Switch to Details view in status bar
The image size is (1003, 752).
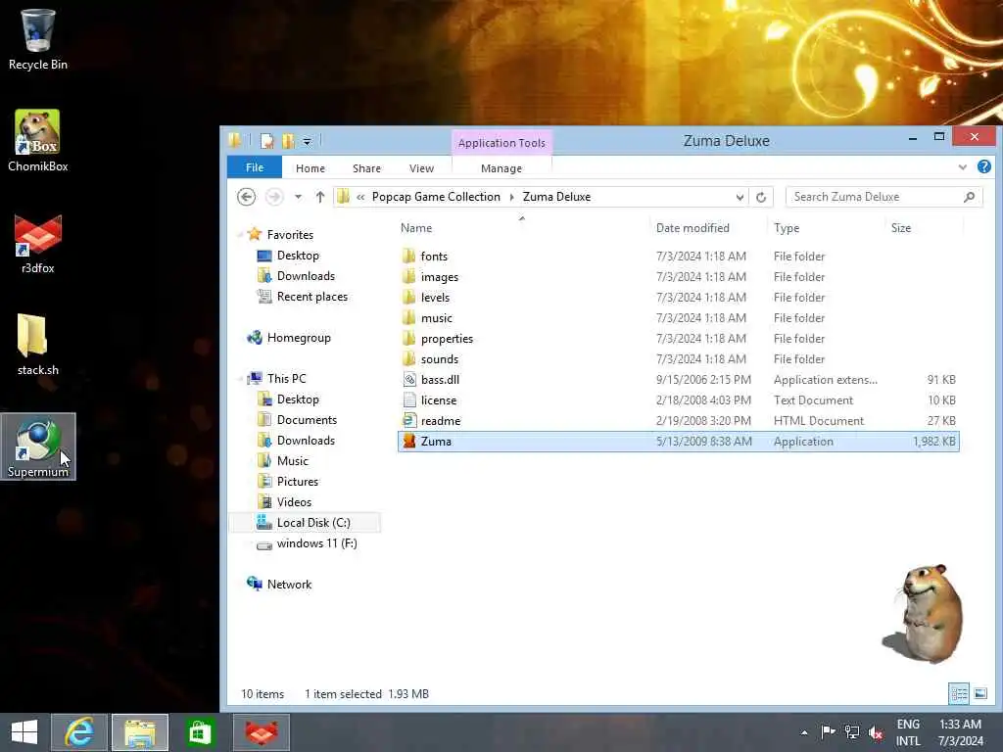(x=958, y=693)
